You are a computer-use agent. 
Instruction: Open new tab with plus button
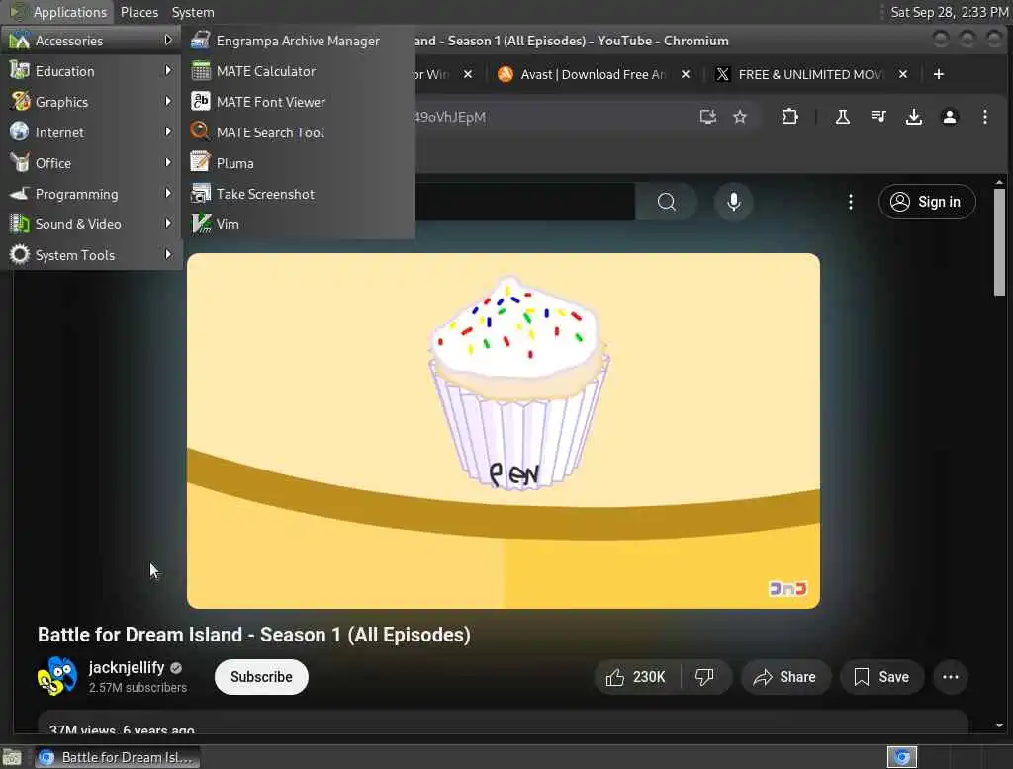pyautogui.click(x=939, y=74)
